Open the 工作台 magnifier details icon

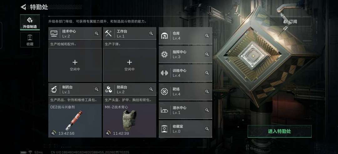tap(151, 33)
